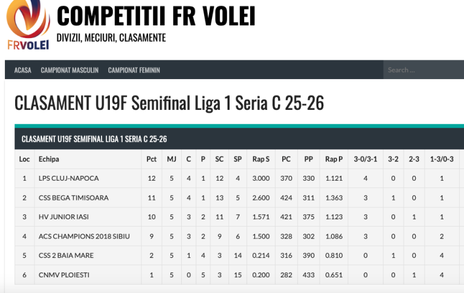The image size is (464, 293).
Task: Click the COMPETITII FR VOLEI site title
Action: 156,16
